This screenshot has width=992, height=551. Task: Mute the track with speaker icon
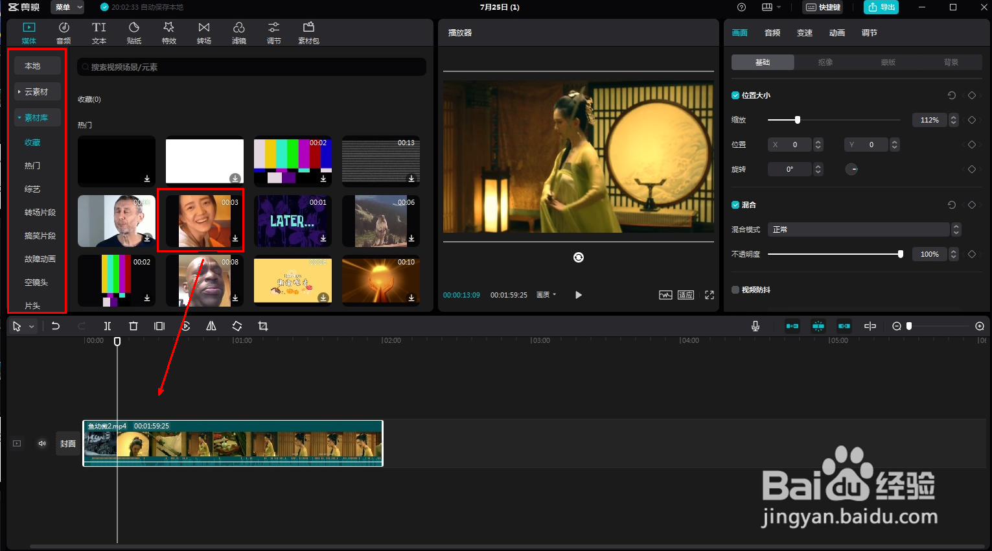click(x=42, y=443)
